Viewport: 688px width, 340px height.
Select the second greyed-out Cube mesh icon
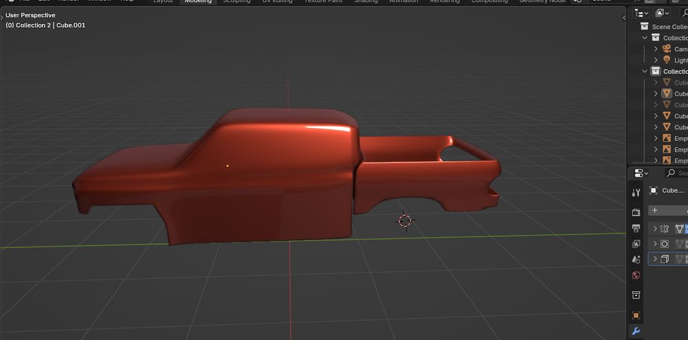(667, 105)
